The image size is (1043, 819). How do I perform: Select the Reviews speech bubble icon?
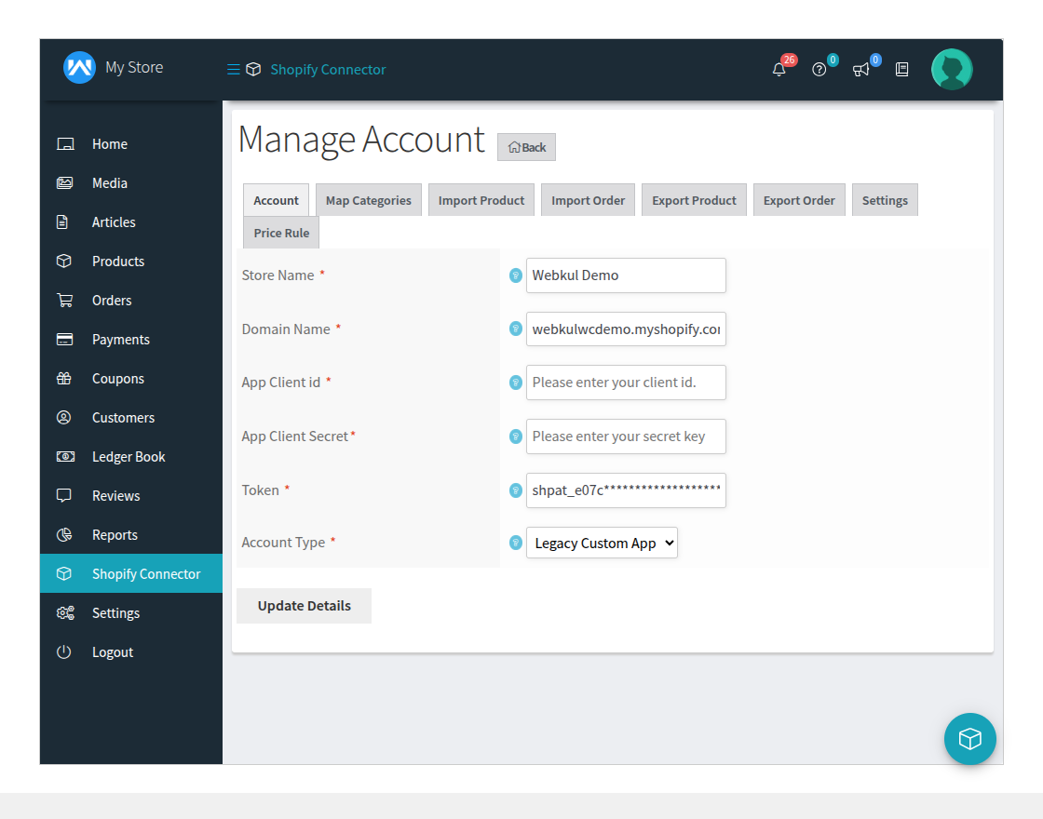click(x=63, y=495)
